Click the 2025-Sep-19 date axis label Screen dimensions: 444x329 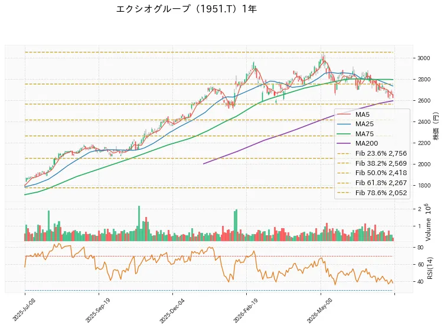[97, 310]
